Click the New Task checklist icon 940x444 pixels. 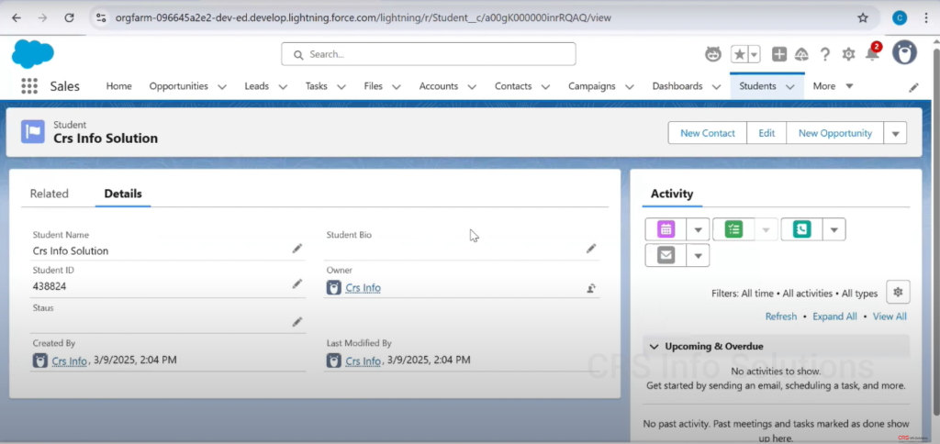(x=733, y=229)
